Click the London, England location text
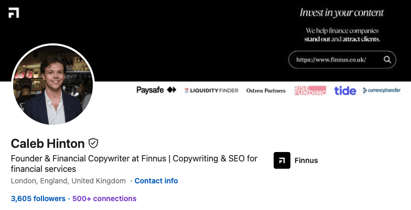Viewport: 411px width, 210px height. pyautogui.click(x=68, y=181)
